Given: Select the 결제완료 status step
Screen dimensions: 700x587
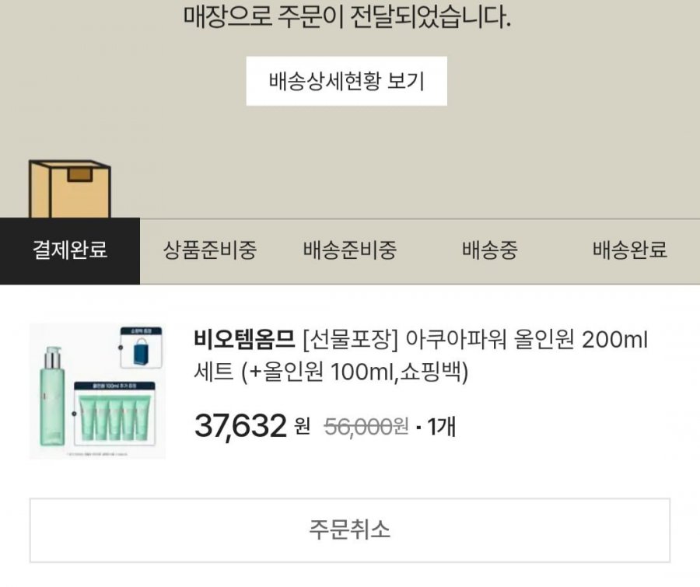Looking at the screenshot, I should click(70, 250).
